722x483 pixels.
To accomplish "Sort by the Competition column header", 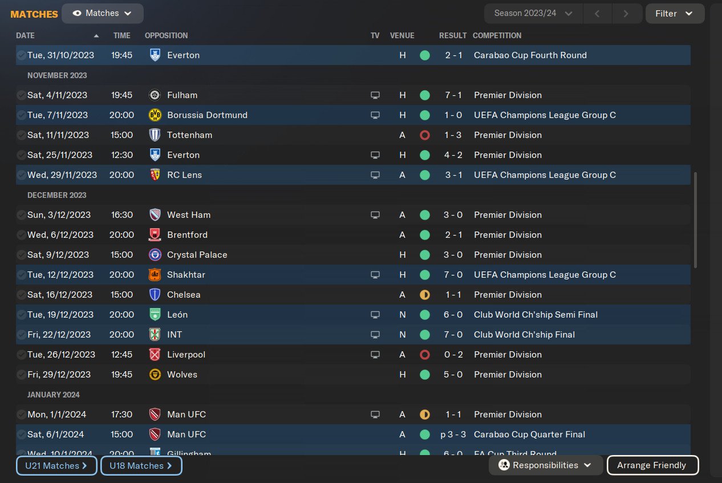I will tap(497, 35).
